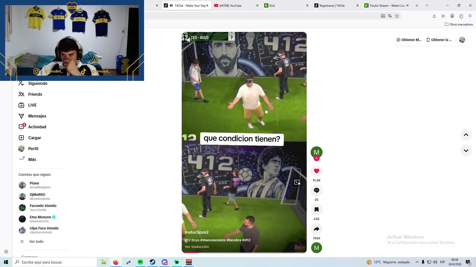Share the video using the arrow icon

click(316, 229)
